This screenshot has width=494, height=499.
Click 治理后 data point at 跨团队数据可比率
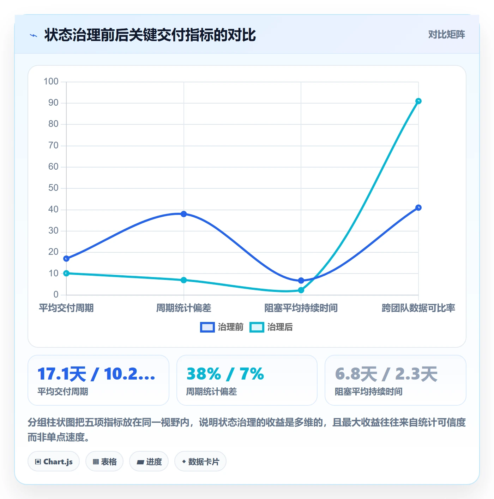[x=418, y=101]
